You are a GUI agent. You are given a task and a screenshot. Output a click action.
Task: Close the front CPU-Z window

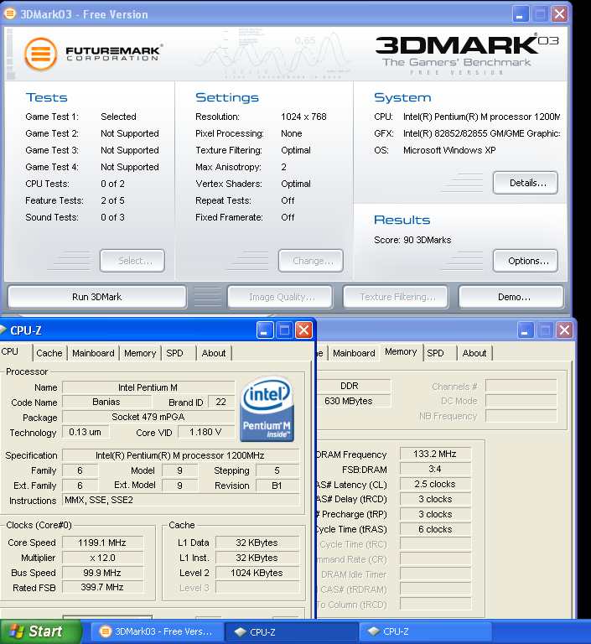(x=304, y=330)
